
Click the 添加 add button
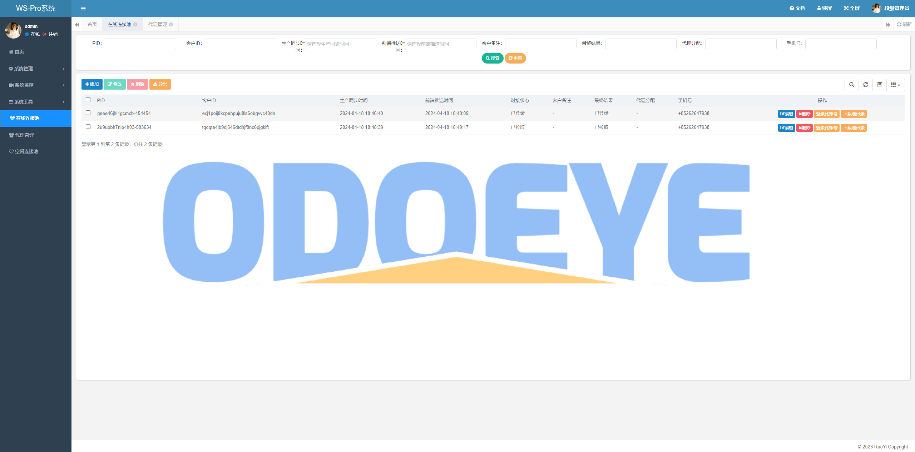(x=92, y=84)
